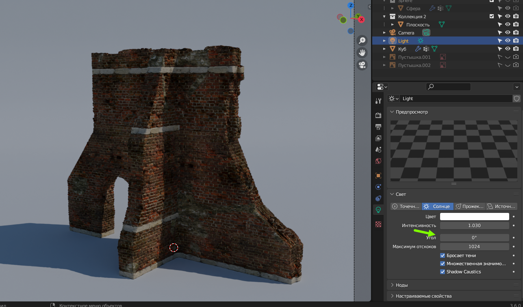Uncheck the Бросает тени checkbox
The width and height of the screenshot is (523, 307).
point(443,255)
